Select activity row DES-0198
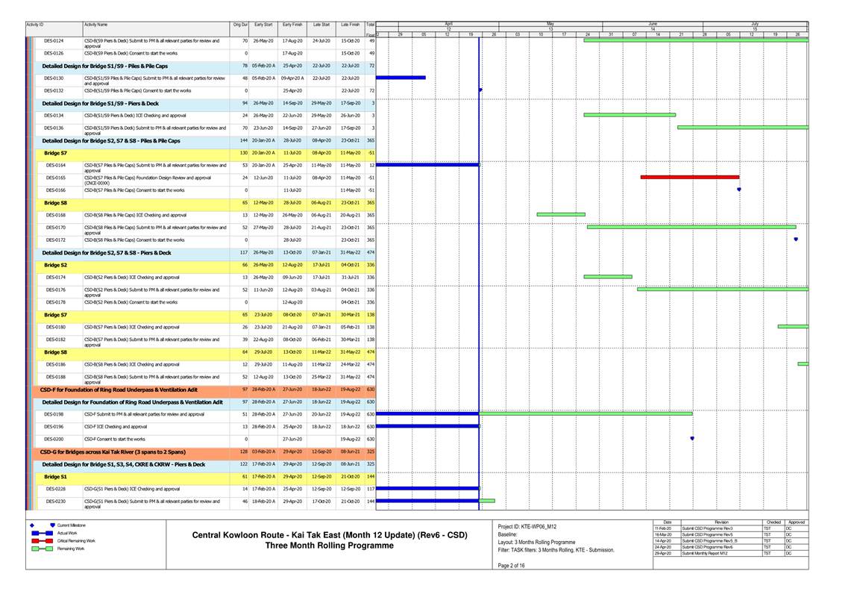857x606 pixels. pyautogui.click(x=54, y=414)
